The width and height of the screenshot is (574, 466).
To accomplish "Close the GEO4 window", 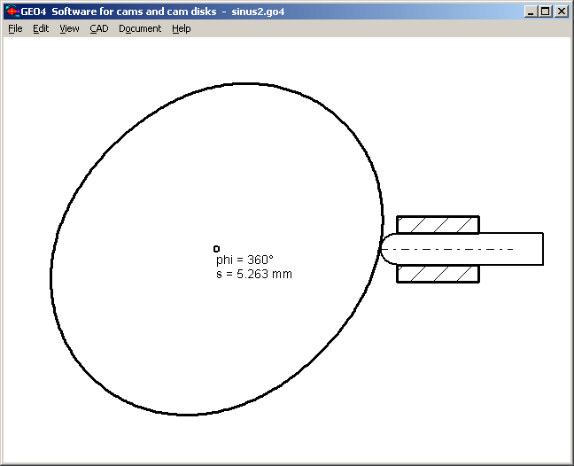I will coord(562,12).
